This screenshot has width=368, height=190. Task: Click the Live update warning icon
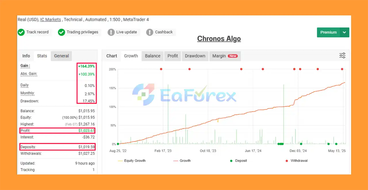point(111,32)
